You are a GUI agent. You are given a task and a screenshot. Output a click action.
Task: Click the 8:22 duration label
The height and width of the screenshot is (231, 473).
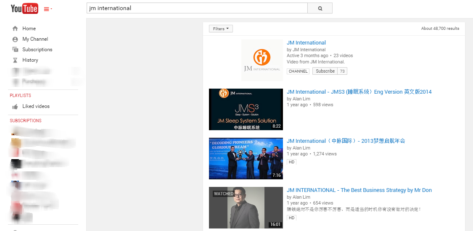[277, 126]
